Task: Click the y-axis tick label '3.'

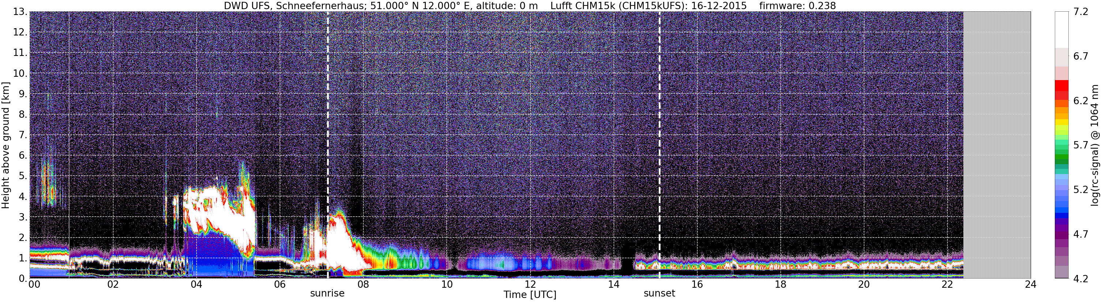Action: coord(23,217)
